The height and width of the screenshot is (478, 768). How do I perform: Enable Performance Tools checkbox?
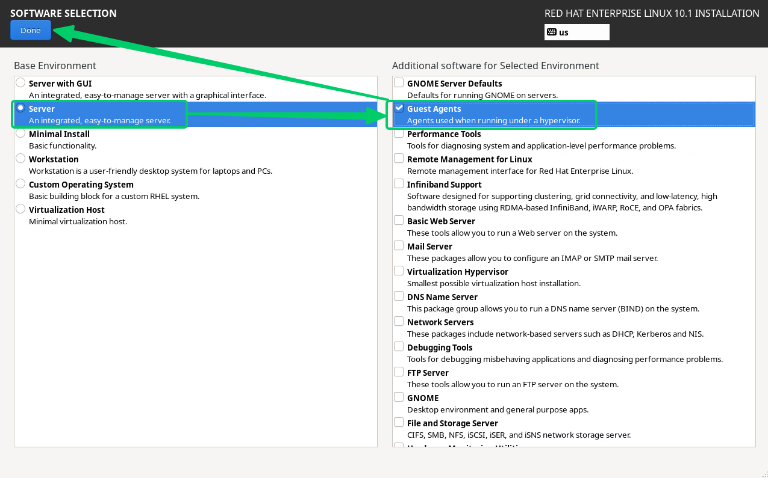point(399,133)
